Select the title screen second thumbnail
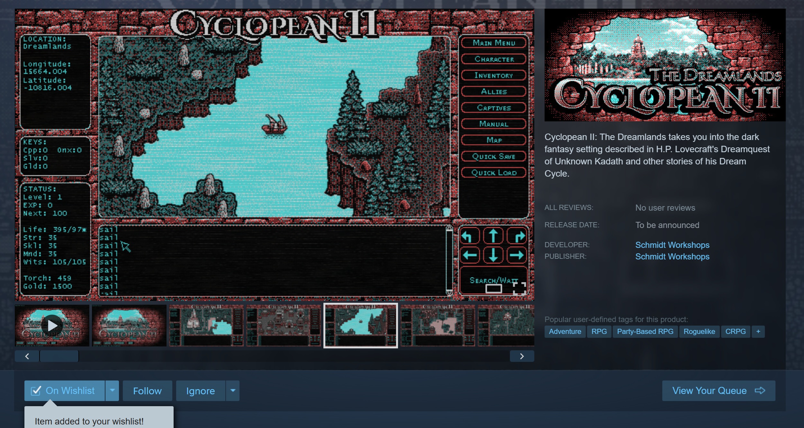The height and width of the screenshot is (428, 804). 129,326
